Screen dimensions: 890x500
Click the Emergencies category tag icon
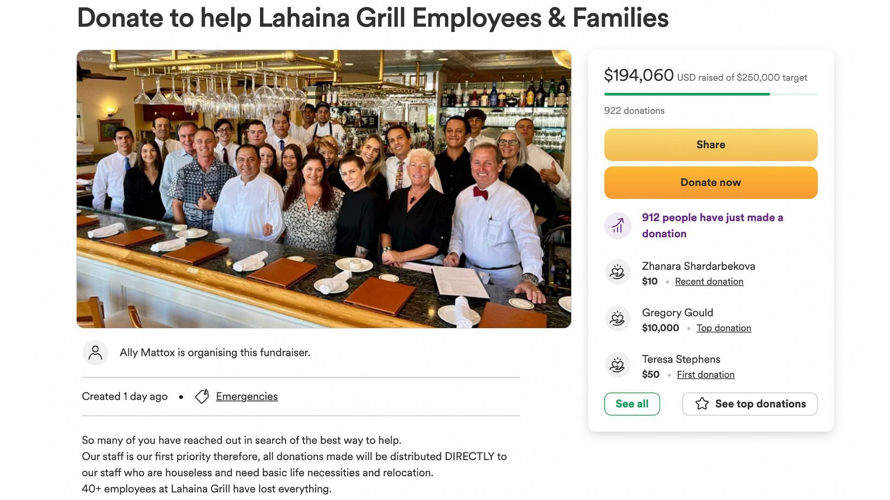(202, 396)
